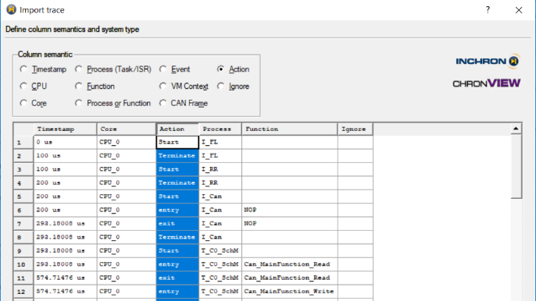Click the Import trace window icon
Image resolution: width=536 pixels, height=301 pixels.
11,9
